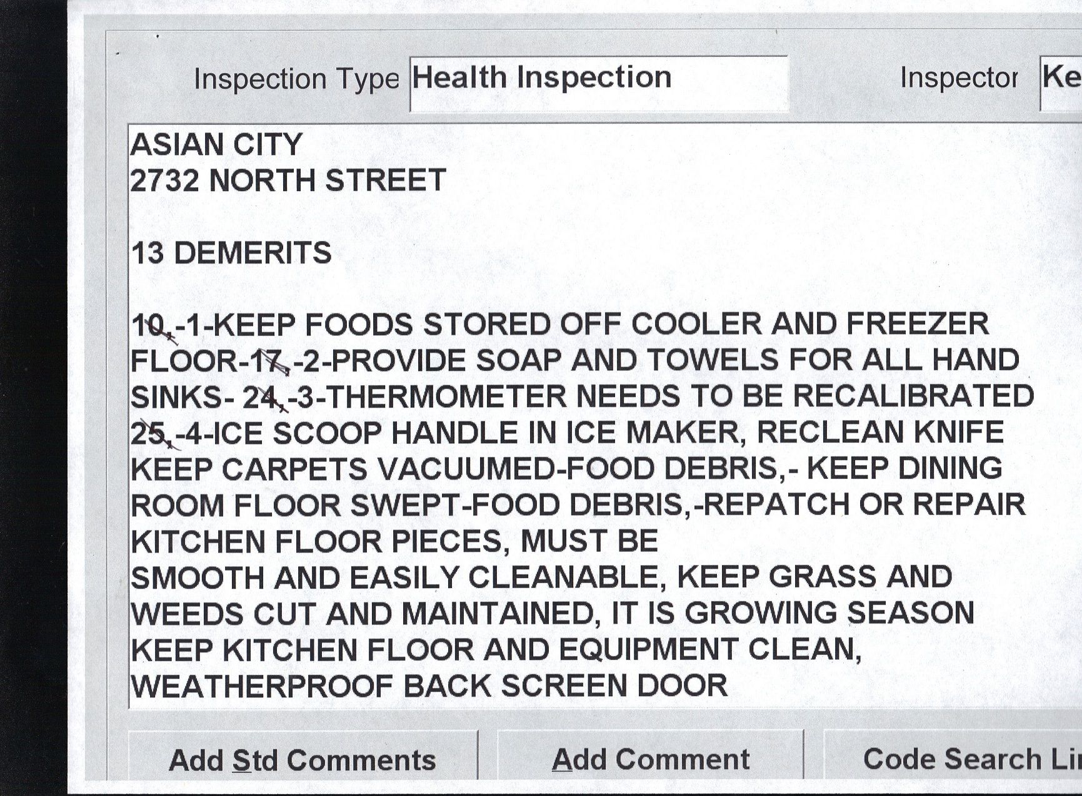Click WEATHERPROOF BACK SCREEN DOOR line
Viewport: 1082px width, 796px height.
(x=429, y=687)
